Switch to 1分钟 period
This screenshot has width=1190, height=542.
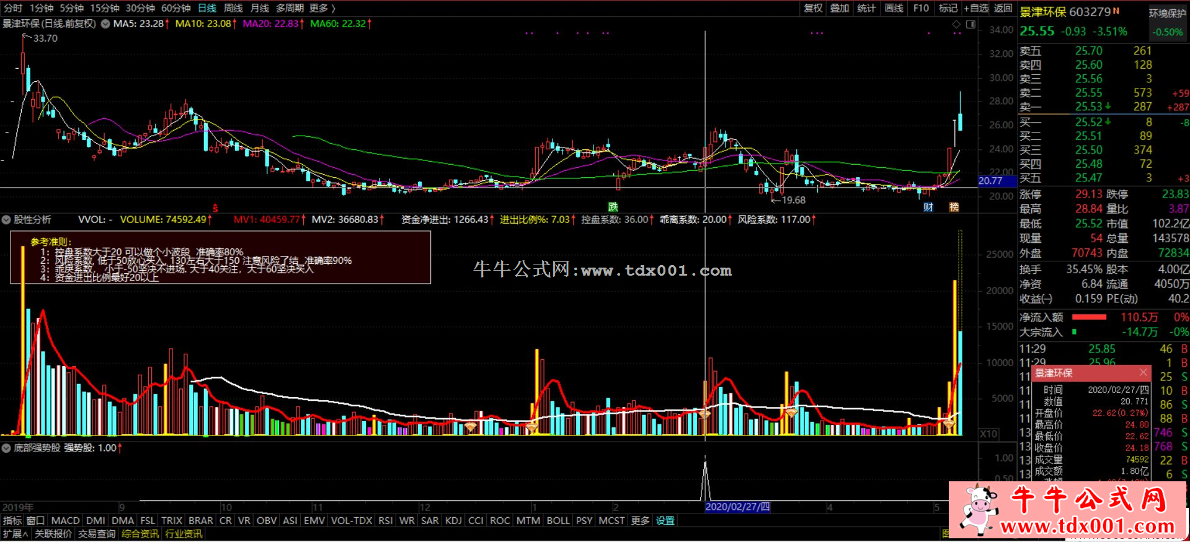(42, 8)
